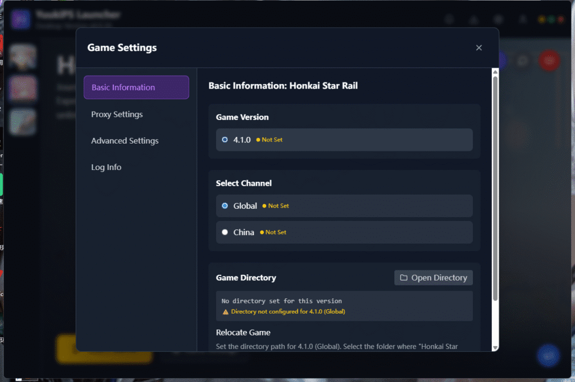Click the scrollbar up arrow
The height and width of the screenshot is (382, 575).
[x=495, y=72]
